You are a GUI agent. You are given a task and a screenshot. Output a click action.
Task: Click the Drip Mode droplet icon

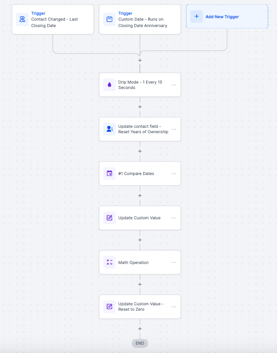(109, 85)
